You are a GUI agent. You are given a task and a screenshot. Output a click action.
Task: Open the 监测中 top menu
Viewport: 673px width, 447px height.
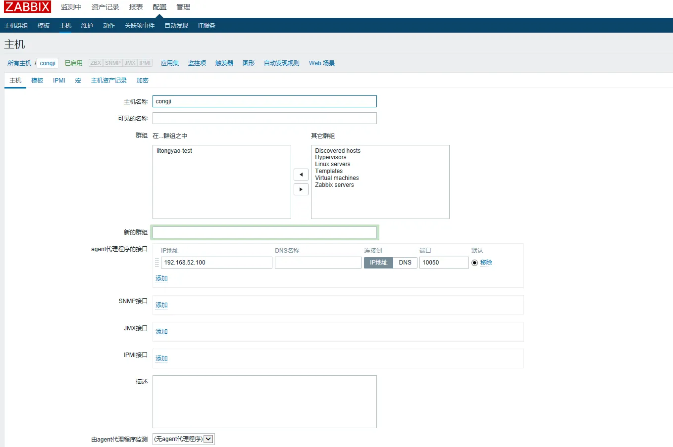pos(71,7)
